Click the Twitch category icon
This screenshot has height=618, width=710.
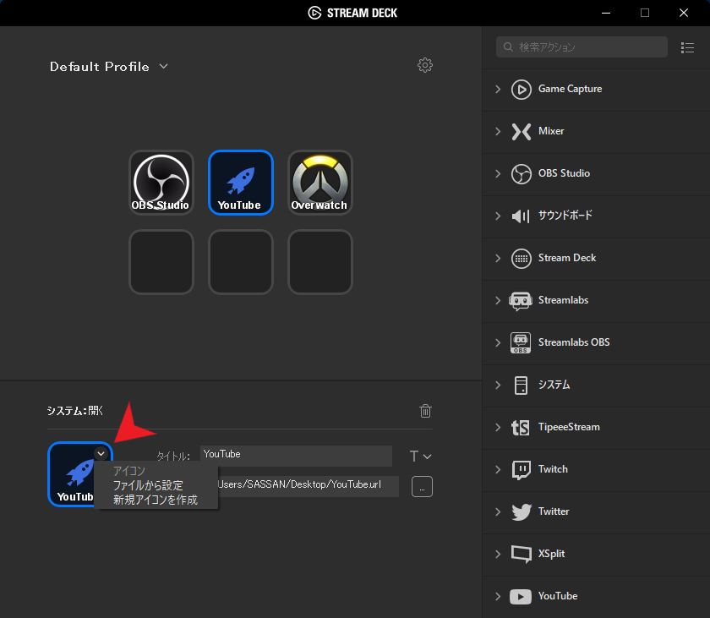(x=522, y=470)
